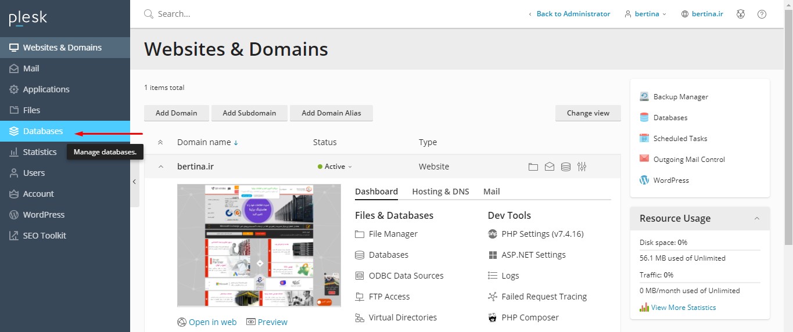Collapse the bertina.ir domain row

160,167
